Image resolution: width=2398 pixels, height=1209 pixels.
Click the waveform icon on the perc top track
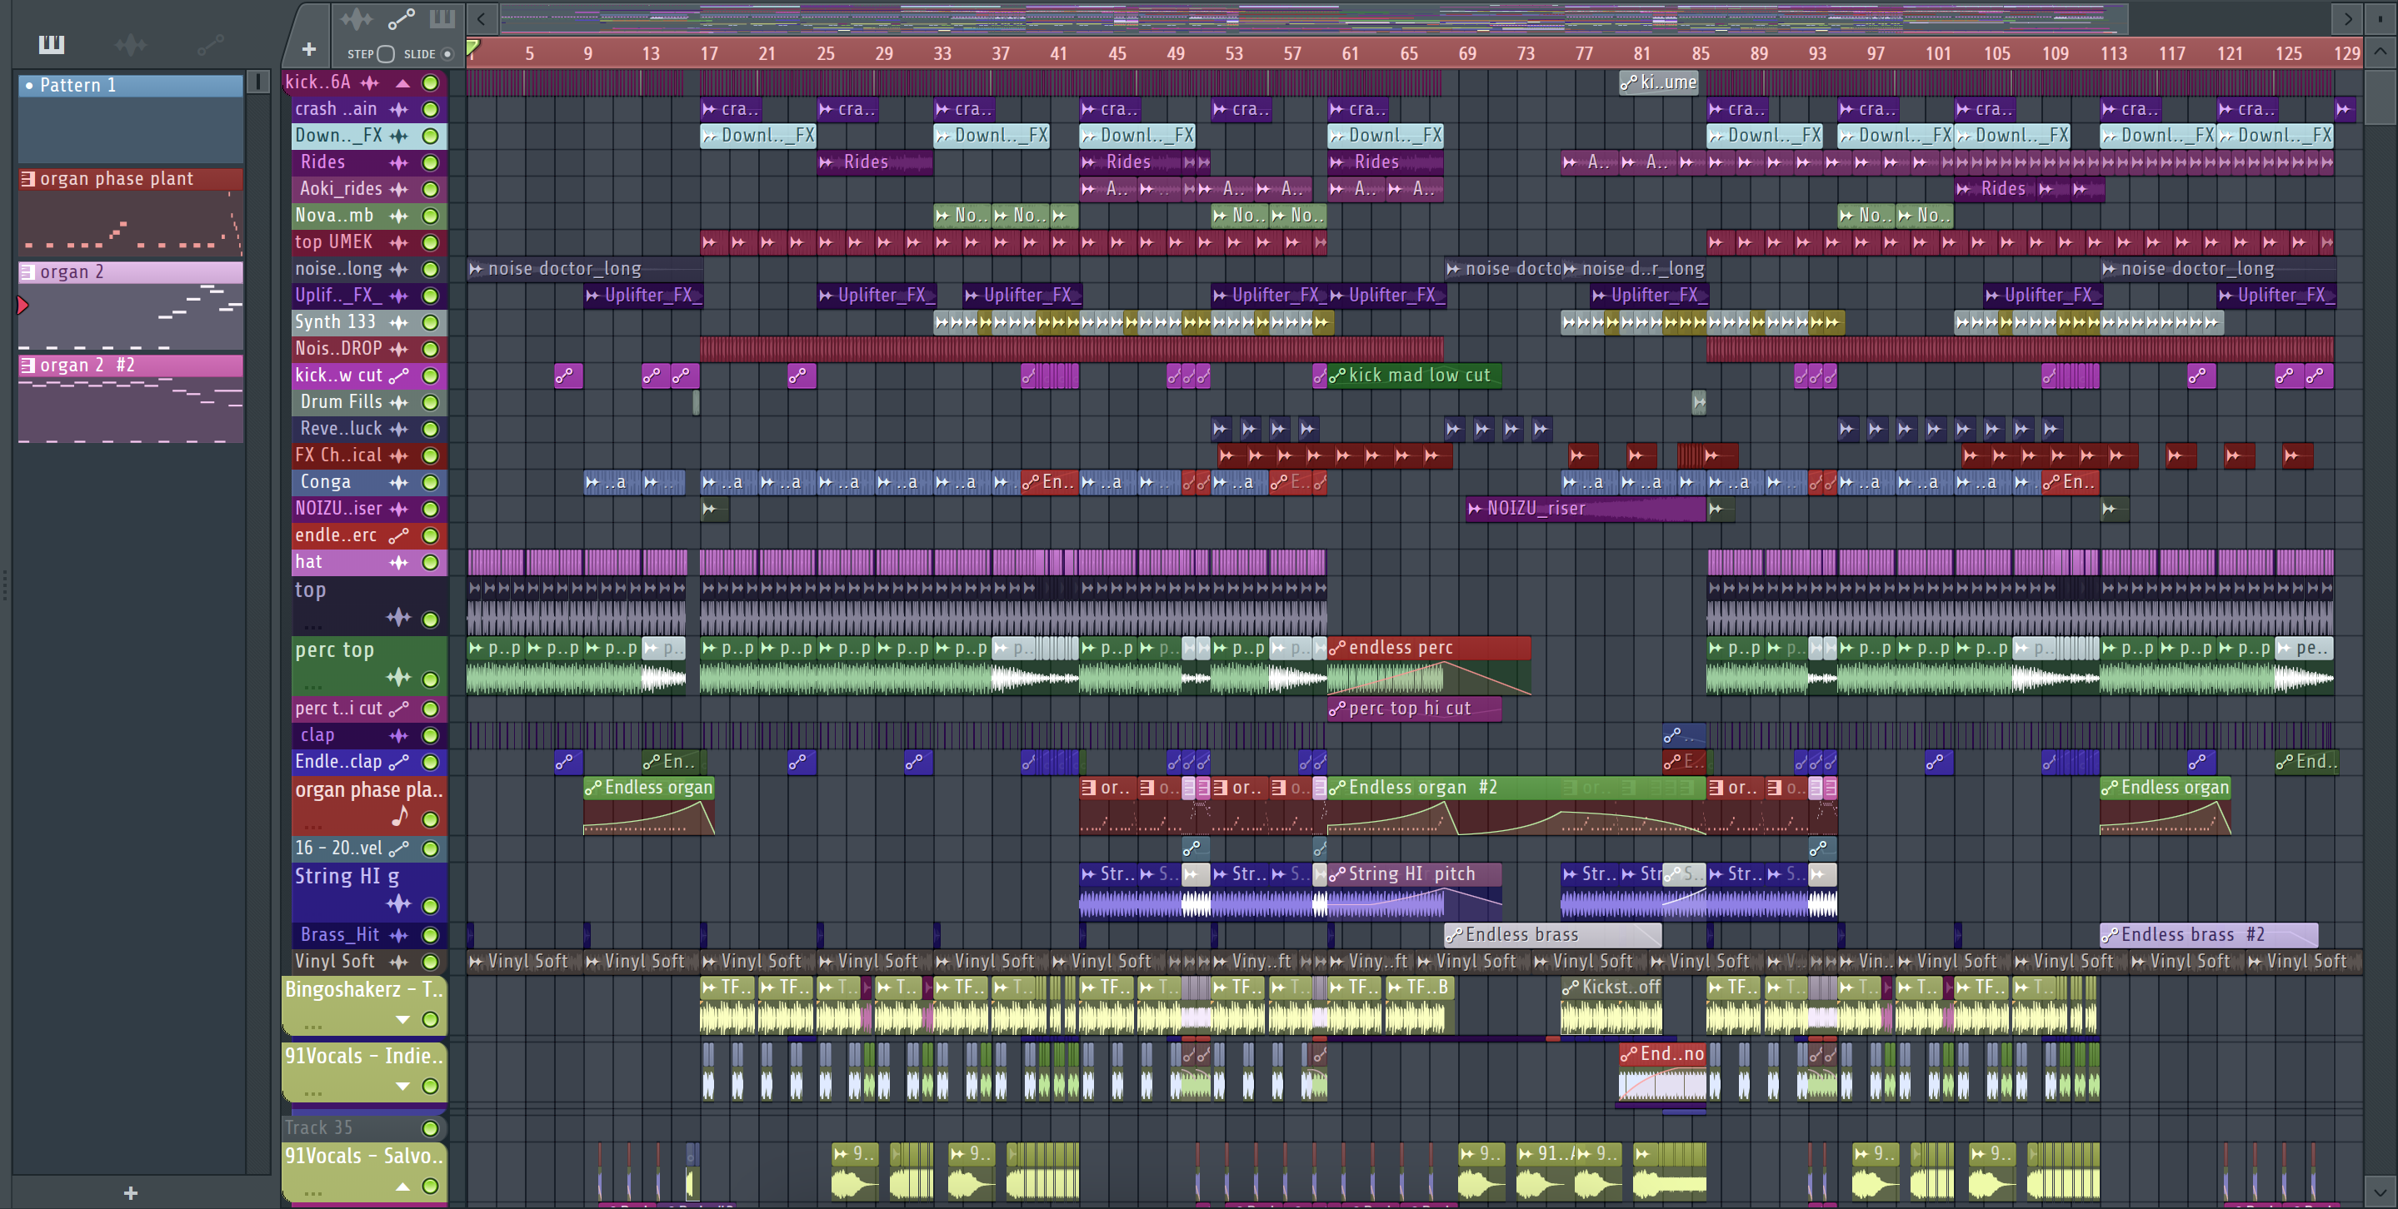pos(398,677)
